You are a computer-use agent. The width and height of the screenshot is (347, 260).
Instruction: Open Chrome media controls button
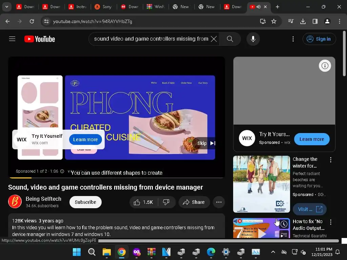pos(291,21)
